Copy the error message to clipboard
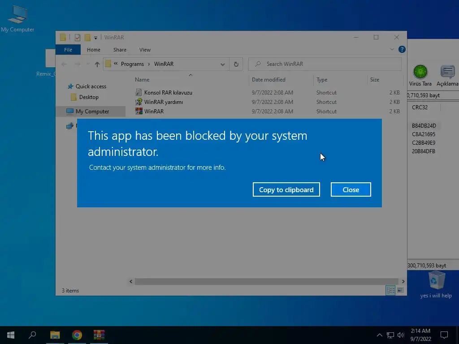The height and width of the screenshot is (344, 459). click(x=286, y=189)
